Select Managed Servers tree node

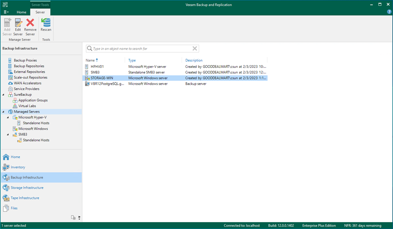[x=27, y=112]
